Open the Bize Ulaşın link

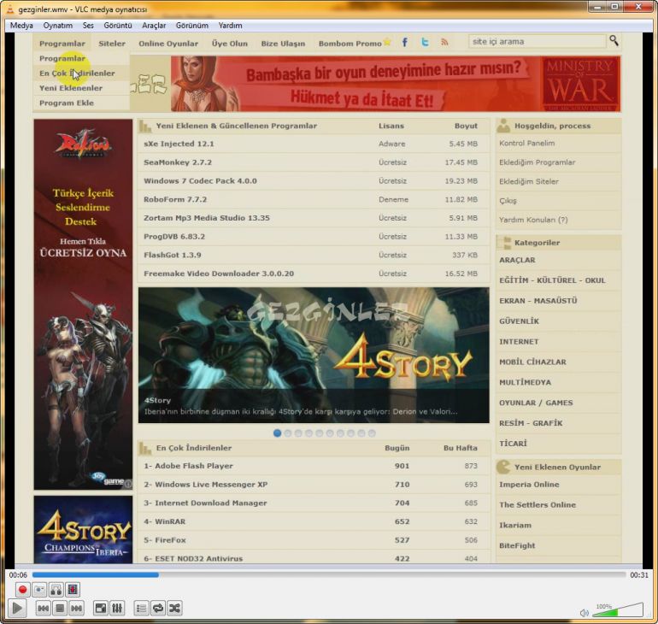click(x=283, y=44)
